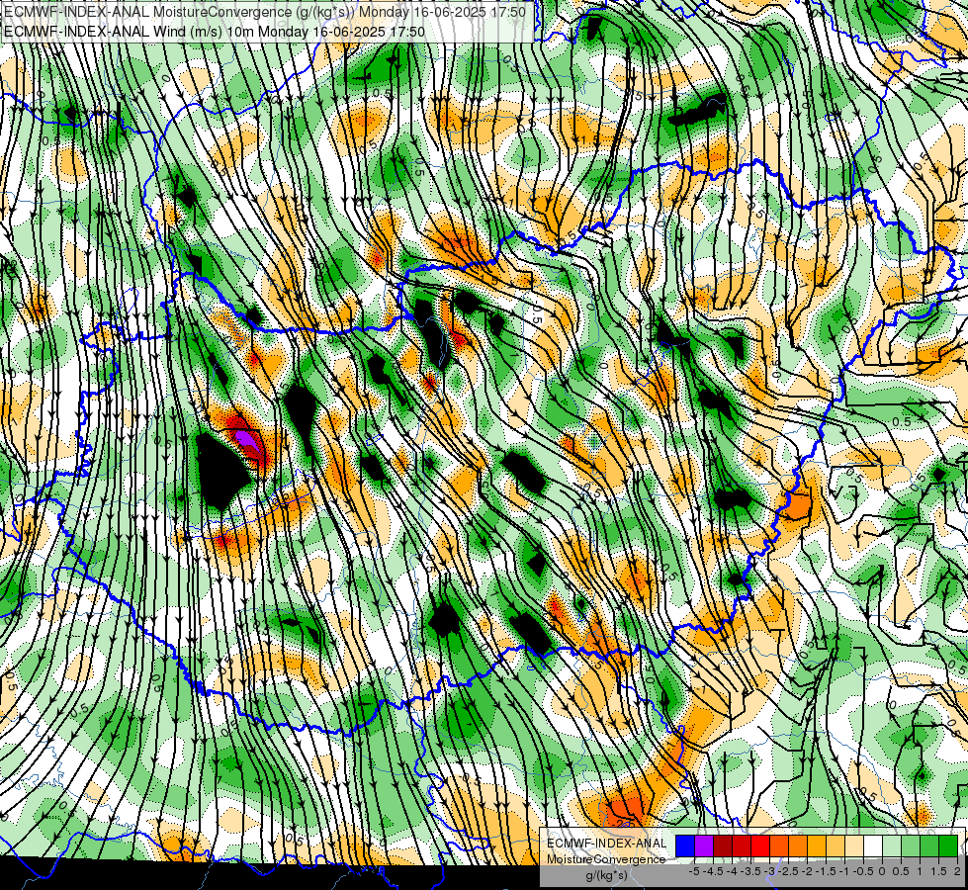The width and height of the screenshot is (968, 890).
Task: Click the legend label ECMWF-INDEX-ANAL
Action: pos(606,844)
